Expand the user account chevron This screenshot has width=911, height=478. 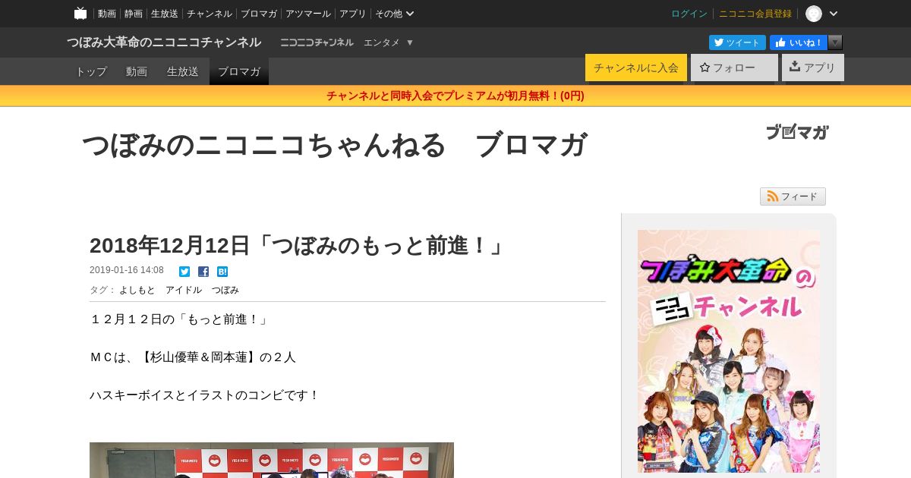(x=834, y=14)
